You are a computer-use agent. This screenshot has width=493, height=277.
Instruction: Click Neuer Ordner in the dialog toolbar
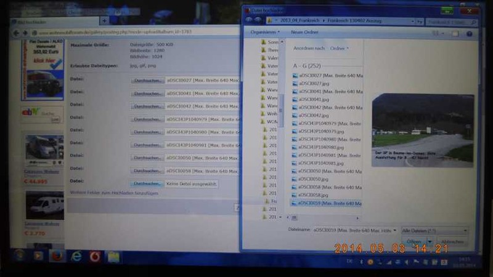[304, 32]
